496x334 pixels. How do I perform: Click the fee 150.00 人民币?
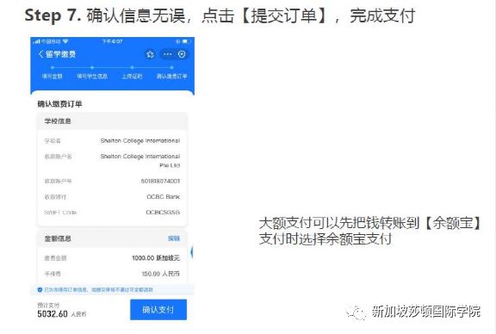coord(161,274)
